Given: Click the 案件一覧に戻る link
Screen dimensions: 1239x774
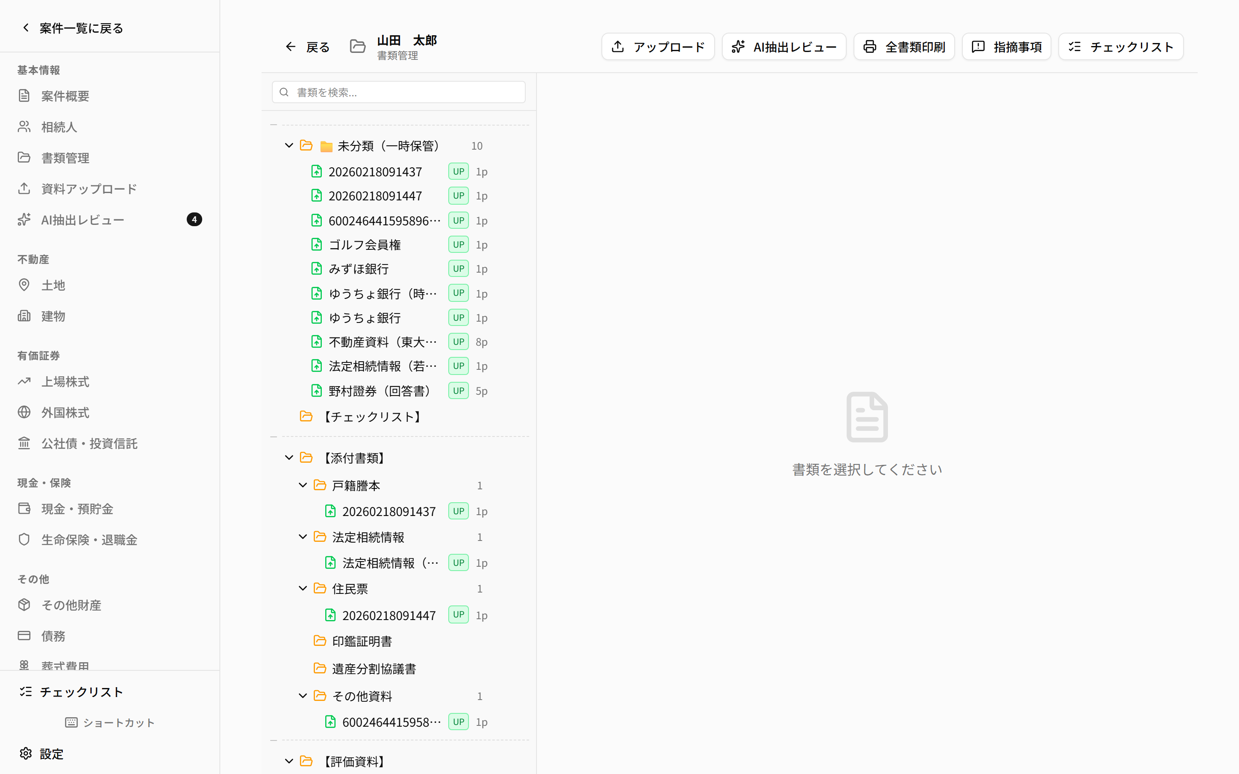Looking at the screenshot, I should coord(80,28).
